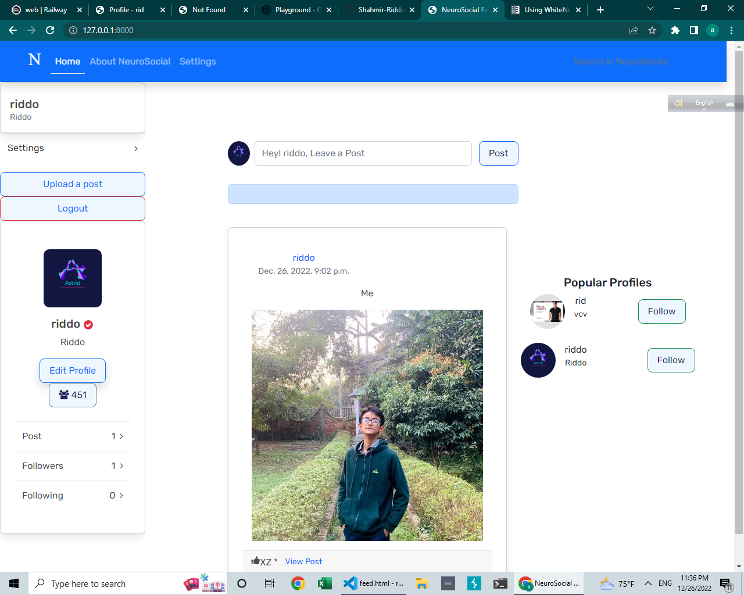Open the View Post link
This screenshot has width=744, height=595.
[x=303, y=561]
